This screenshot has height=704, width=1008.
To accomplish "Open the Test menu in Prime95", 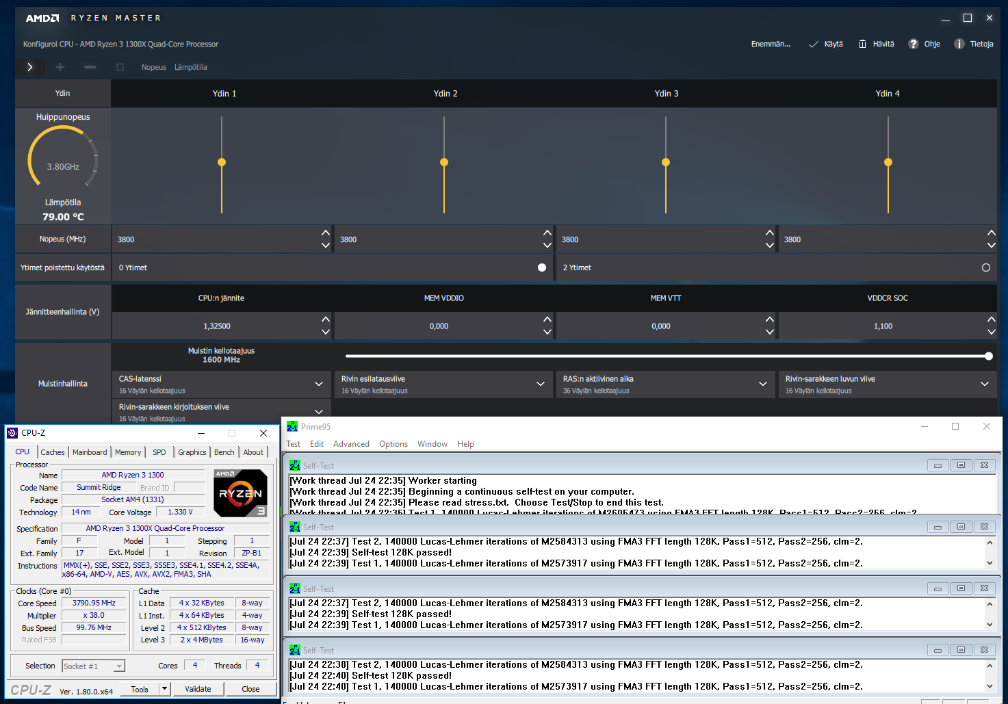I will [x=294, y=444].
